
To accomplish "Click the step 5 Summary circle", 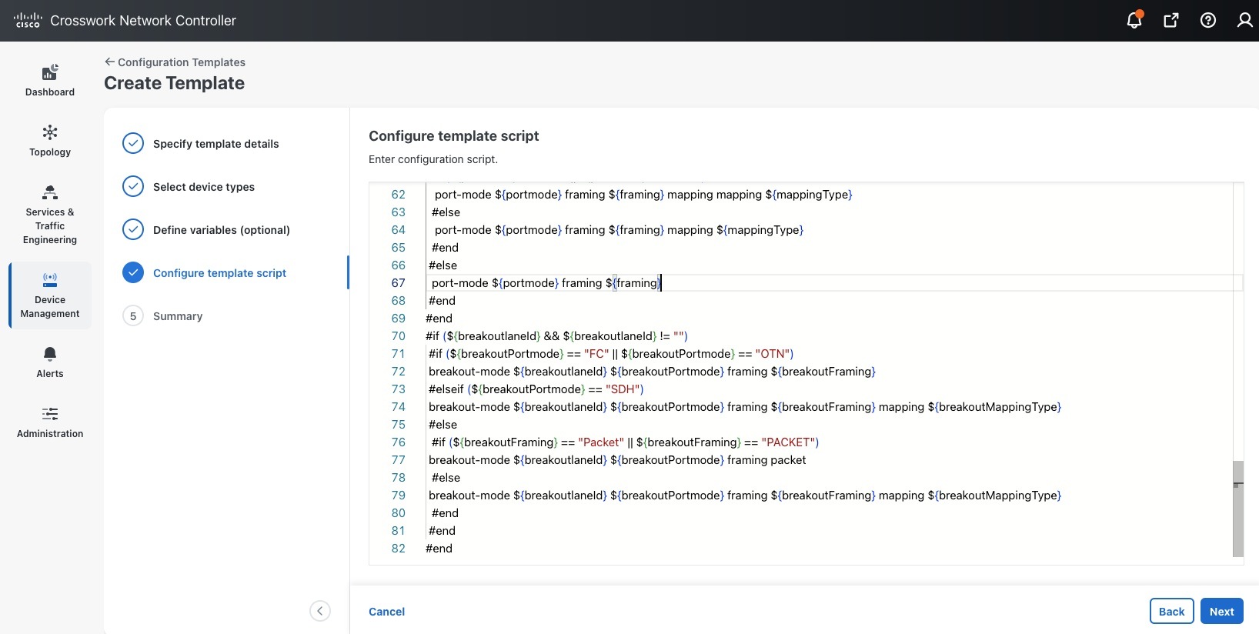I will click(x=133, y=315).
